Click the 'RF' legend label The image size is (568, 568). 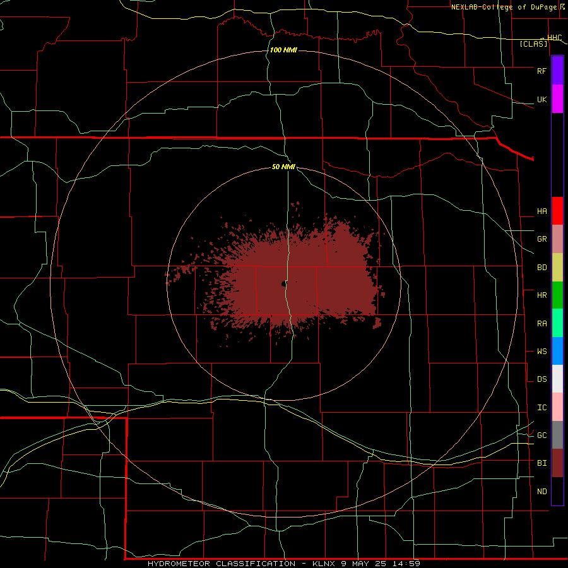pyautogui.click(x=542, y=71)
